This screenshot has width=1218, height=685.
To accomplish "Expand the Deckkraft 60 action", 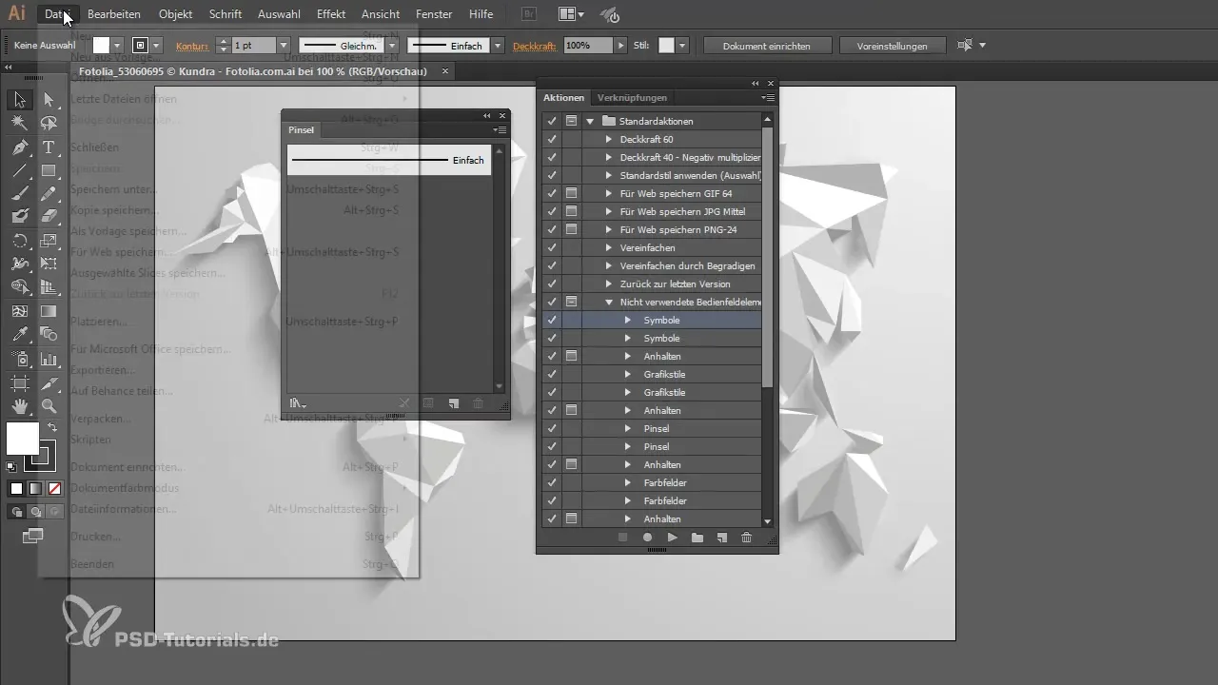I will 609,139.
